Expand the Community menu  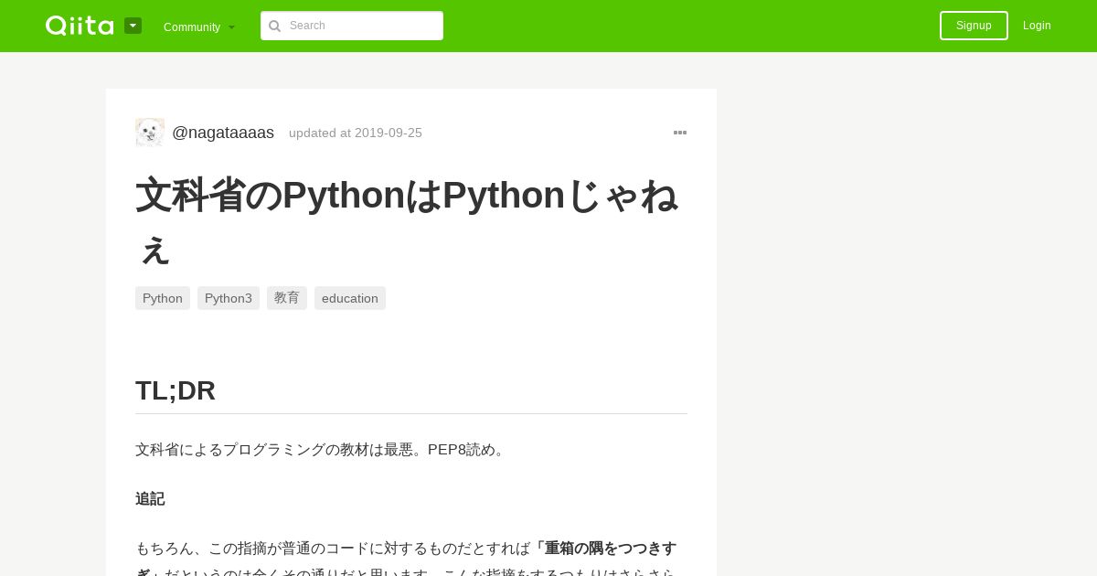199,27
